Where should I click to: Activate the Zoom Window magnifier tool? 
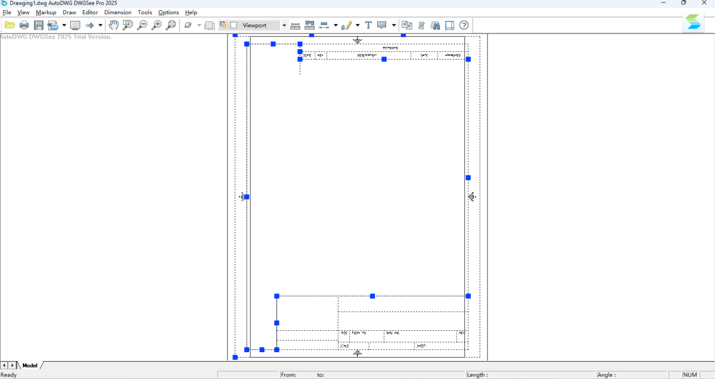pyautogui.click(x=128, y=25)
